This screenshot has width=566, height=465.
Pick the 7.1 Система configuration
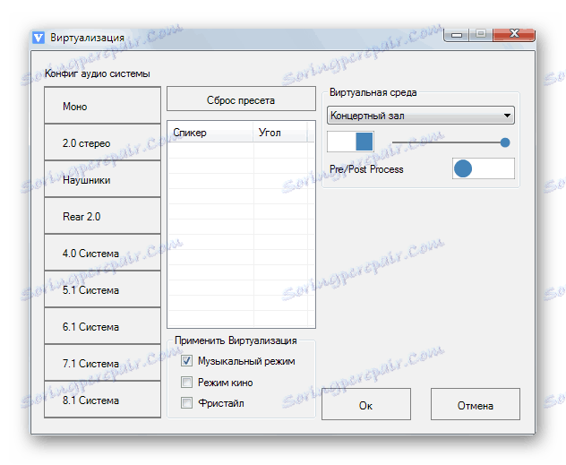click(x=102, y=363)
